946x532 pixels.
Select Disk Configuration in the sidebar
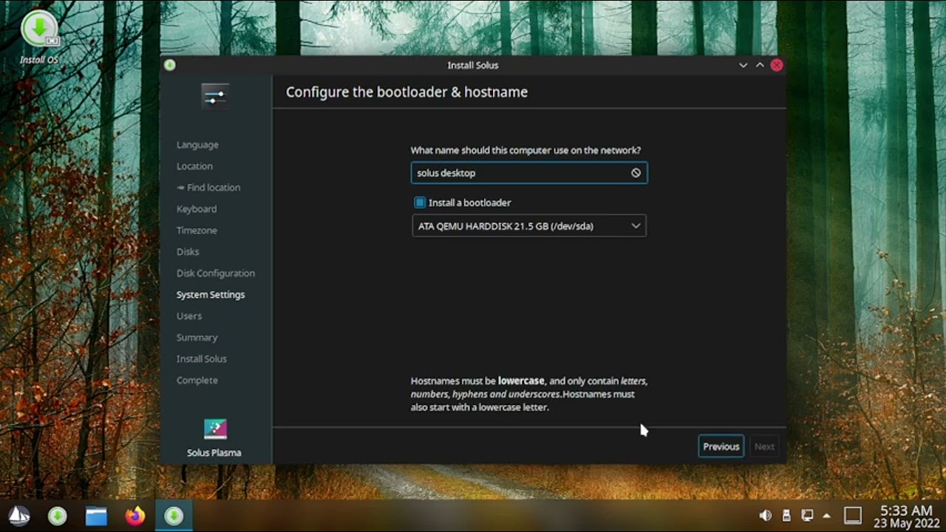(x=216, y=273)
